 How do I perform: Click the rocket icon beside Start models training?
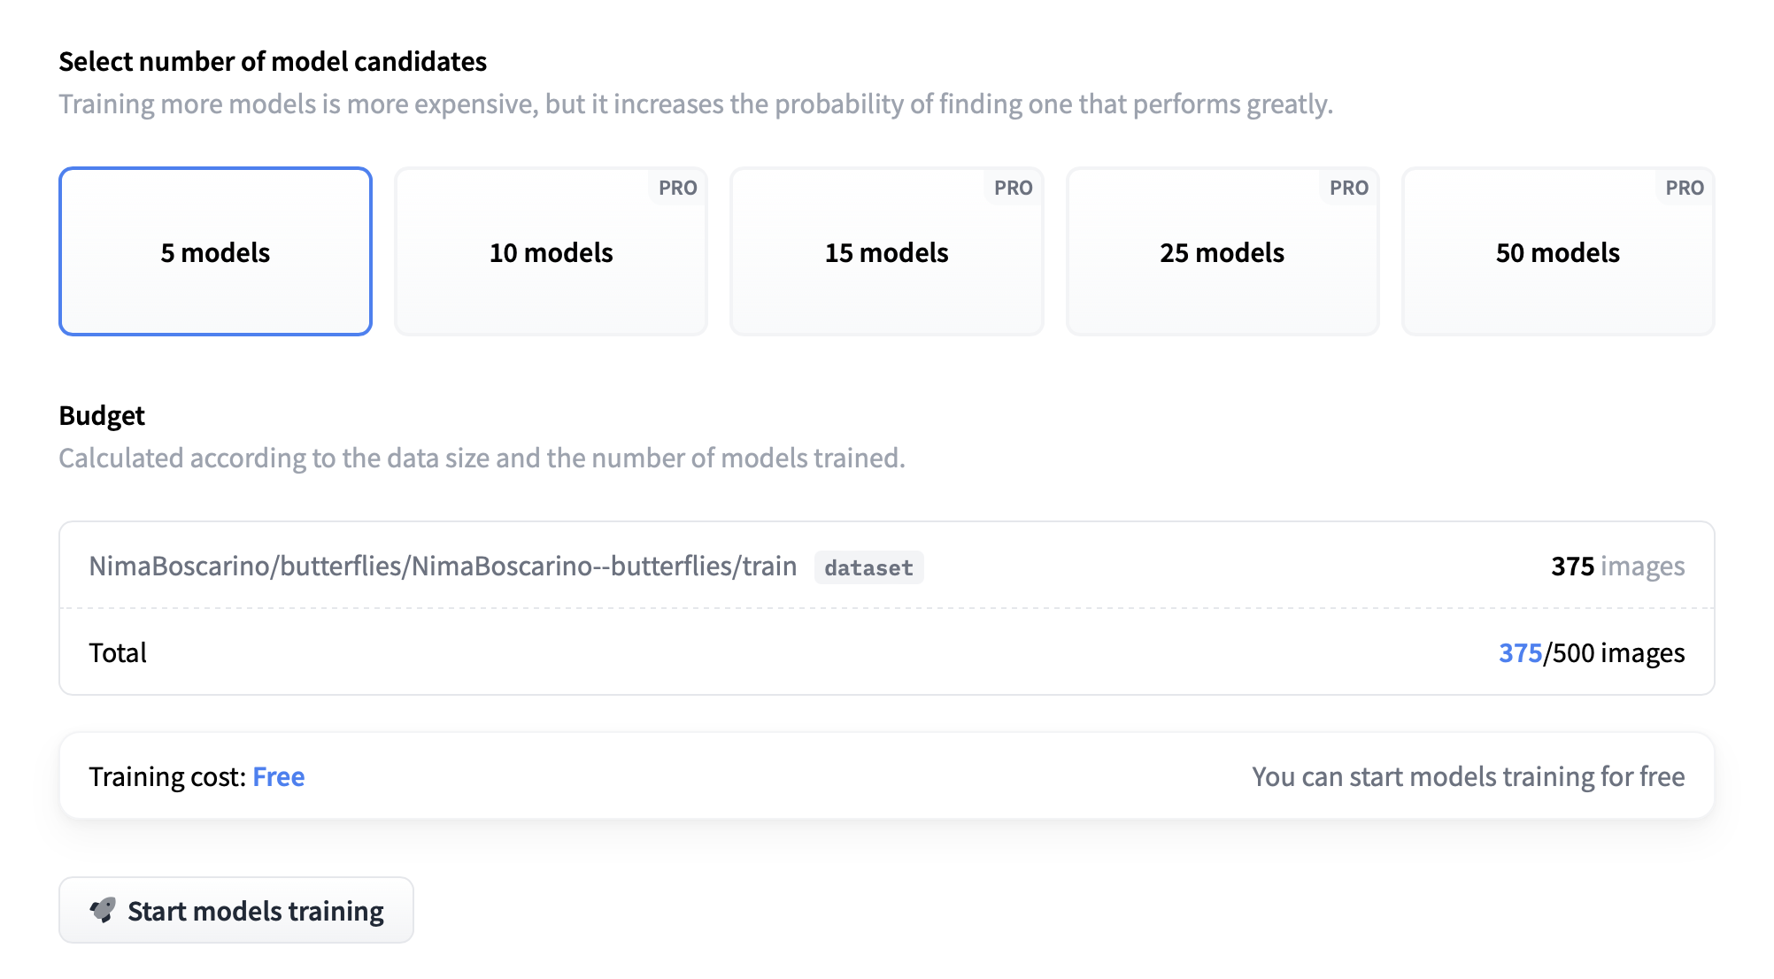tap(104, 910)
